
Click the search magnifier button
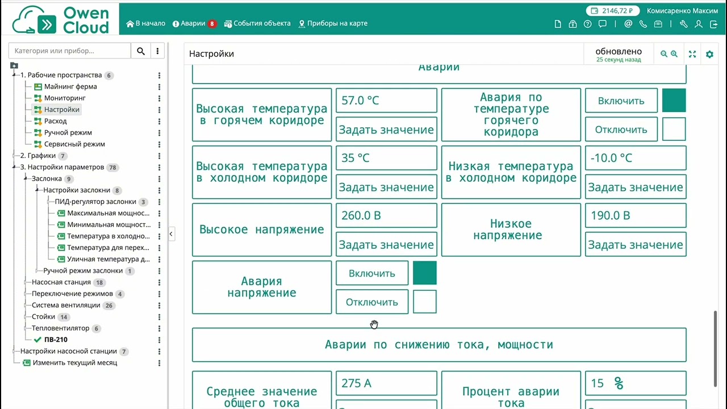(141, 51)
